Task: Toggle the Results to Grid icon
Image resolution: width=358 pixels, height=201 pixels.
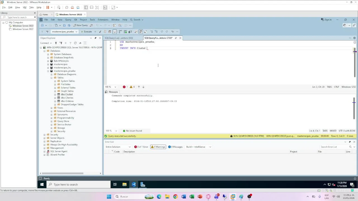Action: (141, 32)
